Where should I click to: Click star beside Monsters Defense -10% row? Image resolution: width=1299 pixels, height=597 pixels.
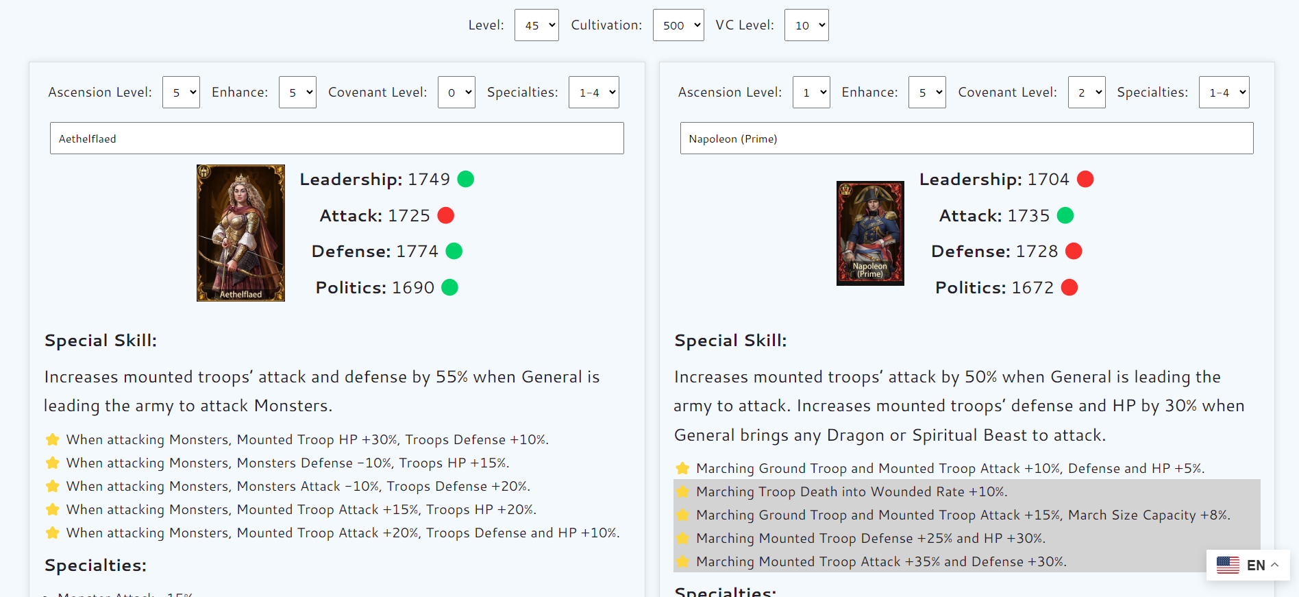pyautogui.click(x=52, y=463)
